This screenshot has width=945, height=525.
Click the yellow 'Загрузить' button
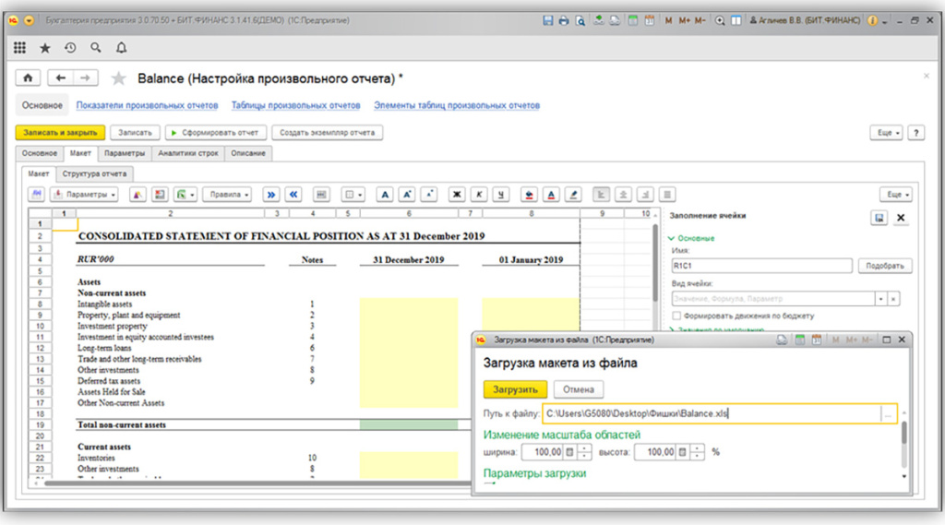point(516,389)
